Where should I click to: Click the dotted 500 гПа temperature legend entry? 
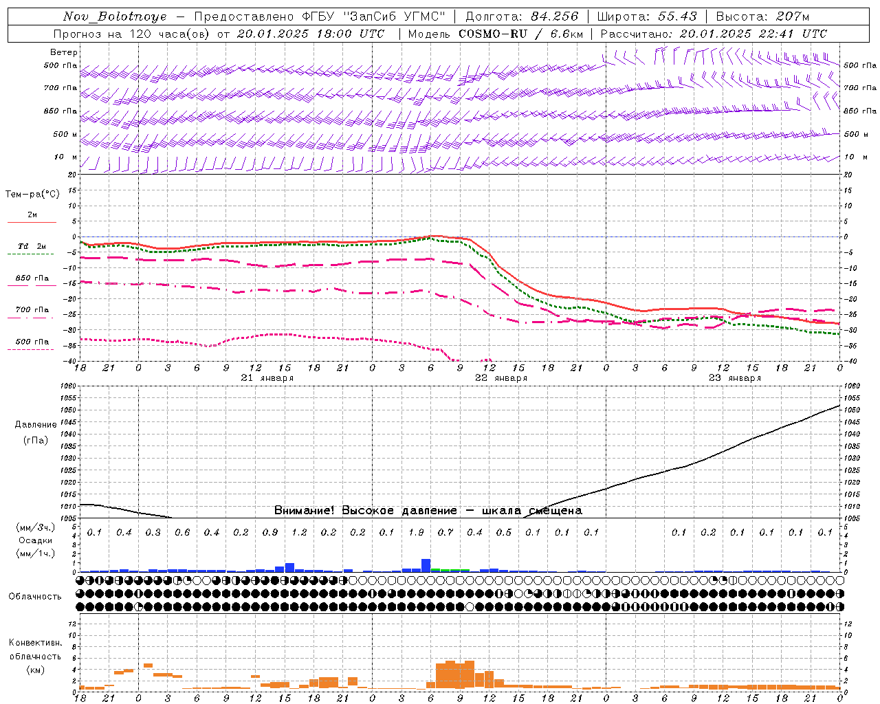click(32, 344)
